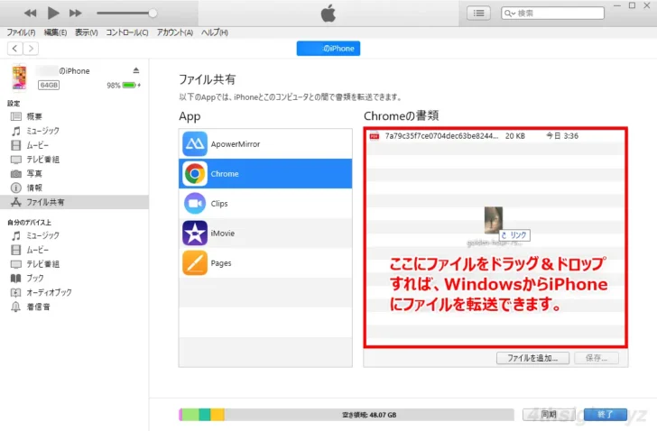Click the のiPhone device tab button

point(328,49)
